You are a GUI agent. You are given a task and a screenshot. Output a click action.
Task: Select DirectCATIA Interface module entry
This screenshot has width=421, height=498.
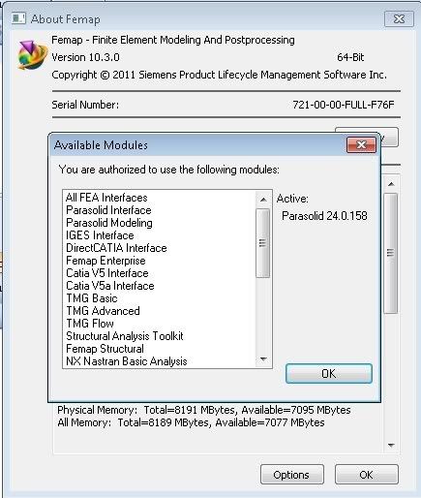pos(116,248)
